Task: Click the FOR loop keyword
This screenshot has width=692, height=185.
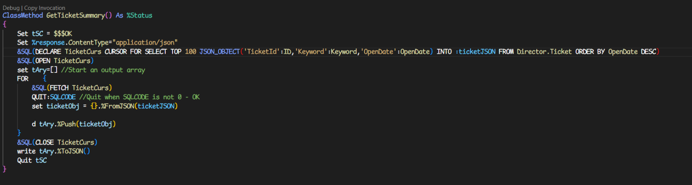Action: coord(22,79)
